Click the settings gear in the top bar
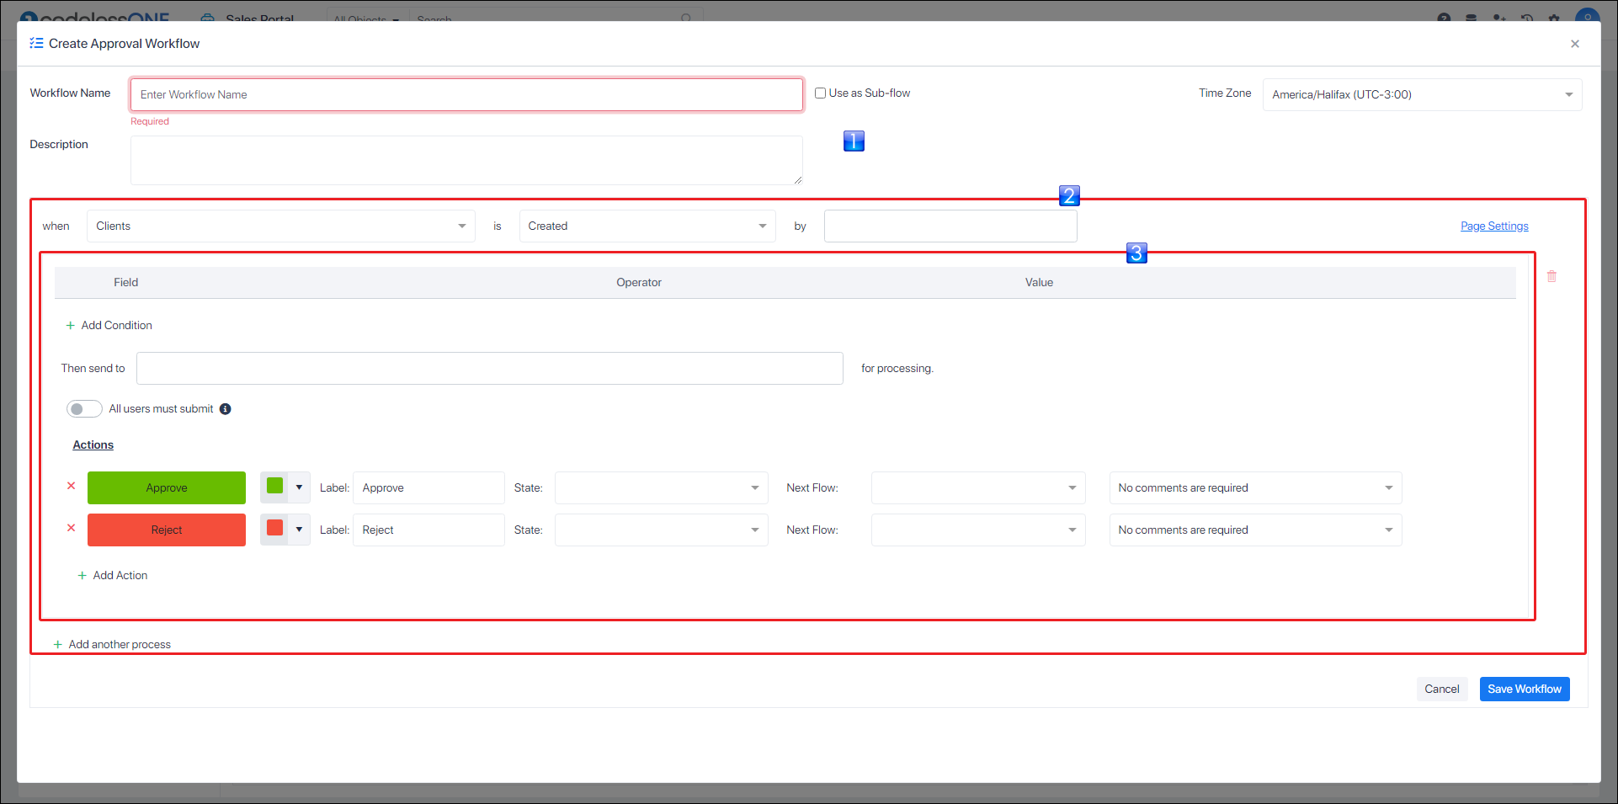The width and height of the screenshot is (1618, 804). coord(1555,18)
